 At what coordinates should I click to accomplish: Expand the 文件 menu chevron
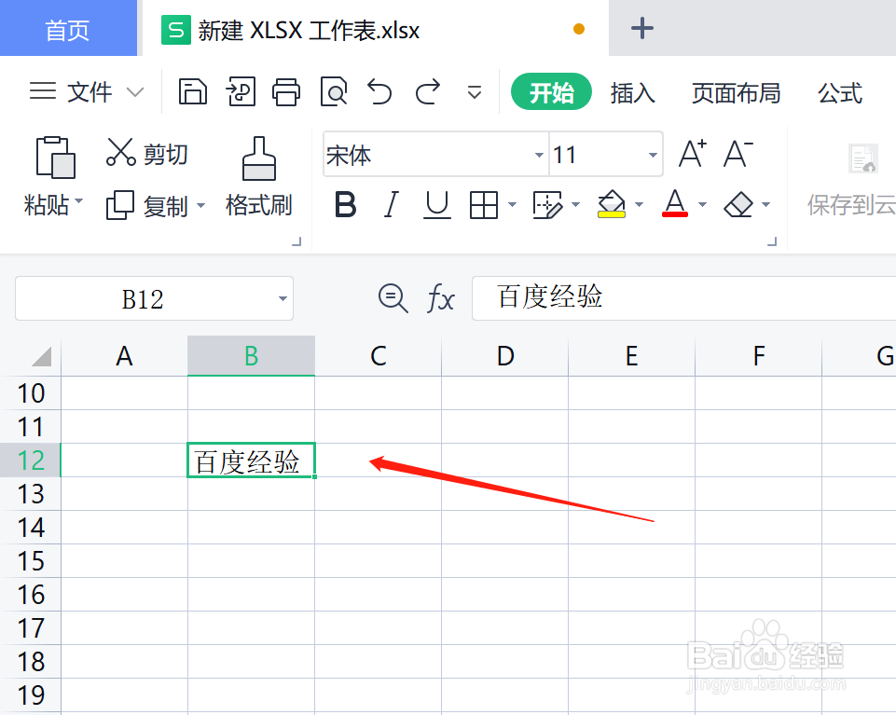tap(135, 92)
